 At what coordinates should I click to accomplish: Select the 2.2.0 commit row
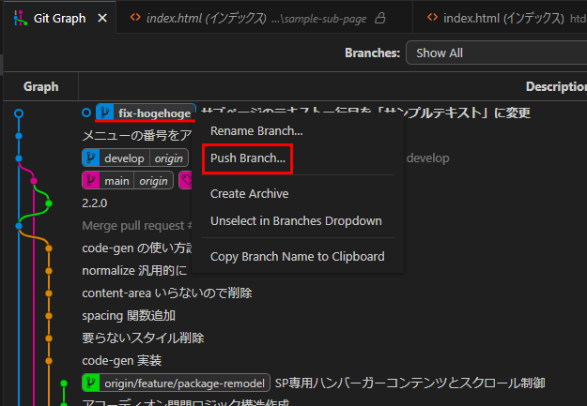(x=95, y=203)
